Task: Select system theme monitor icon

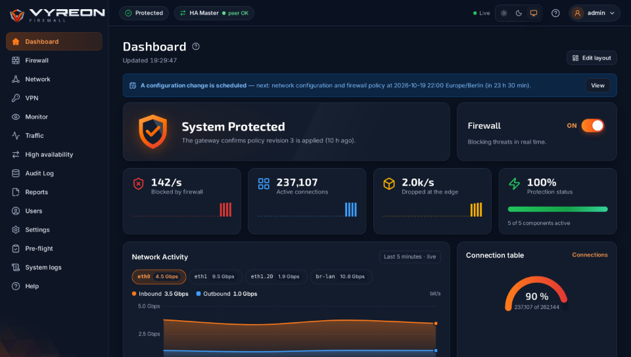Action: (534, 13)
